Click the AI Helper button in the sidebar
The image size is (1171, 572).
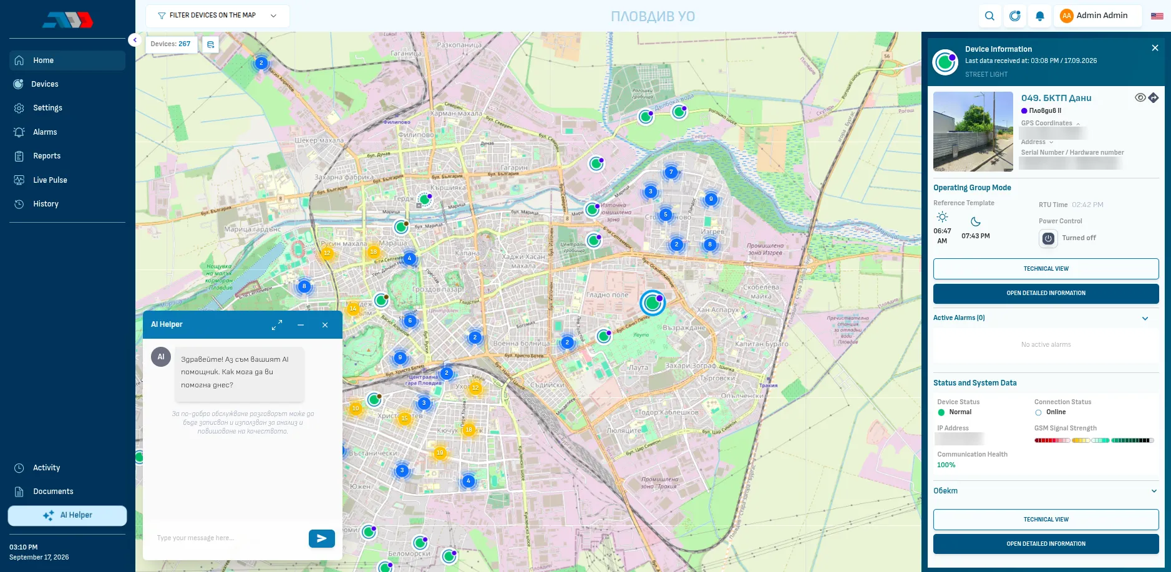click(67, 516)
